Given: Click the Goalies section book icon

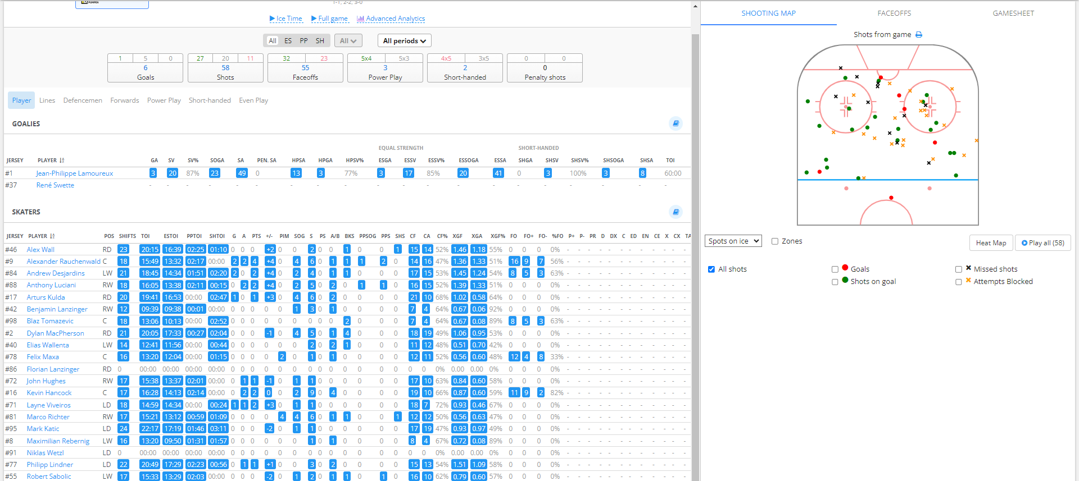Looking at the screenshot, I should point(675,123).
